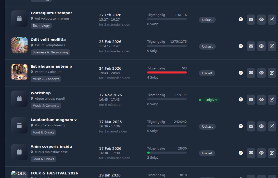Viewport: 278px width, 178px height.
Task: Open help icon for Laudantium magnam v
Action: tap(241, 126)
